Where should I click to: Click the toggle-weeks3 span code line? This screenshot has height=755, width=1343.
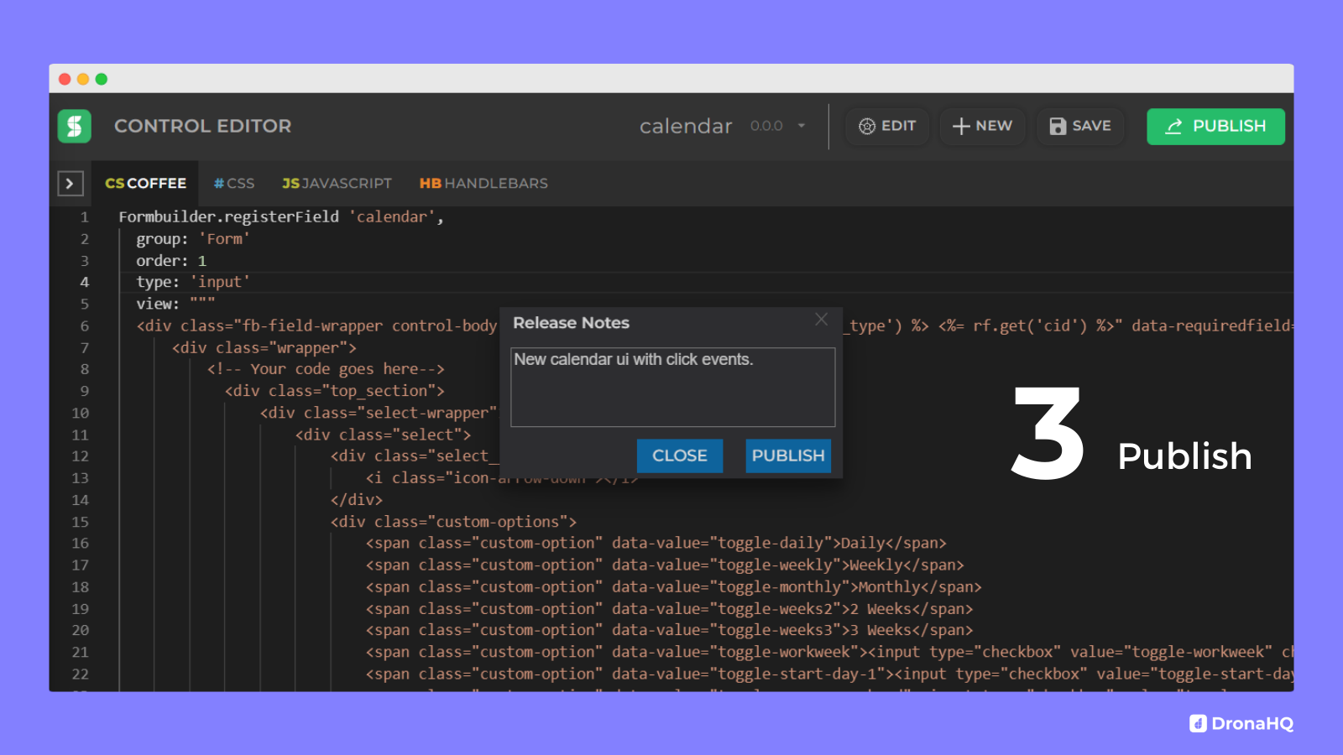click(669, 630)
